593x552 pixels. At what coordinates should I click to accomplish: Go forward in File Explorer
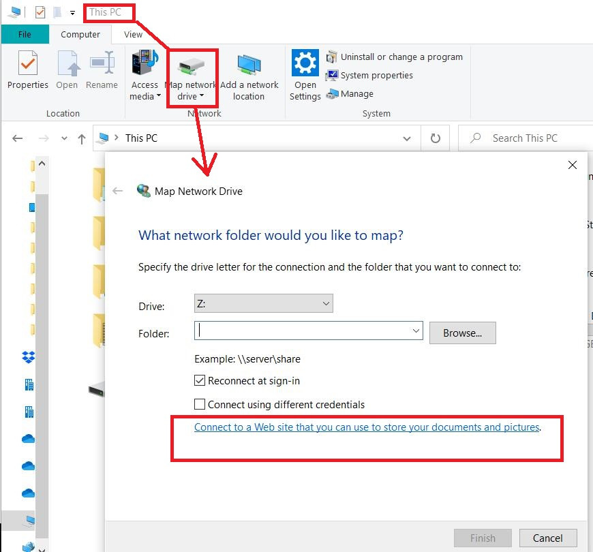pos(44,138)
